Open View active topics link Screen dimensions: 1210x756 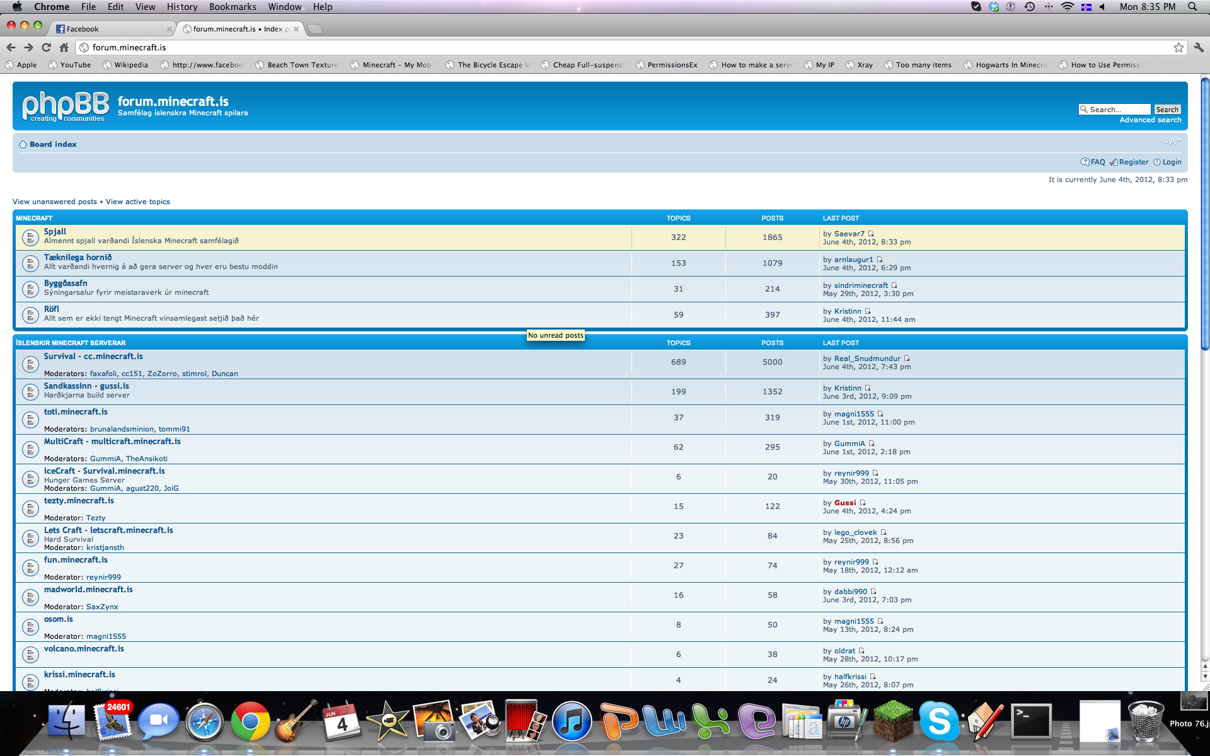coord(138,202)
